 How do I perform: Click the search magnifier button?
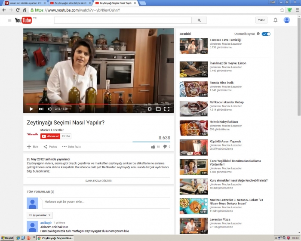(x=199, y=20)
